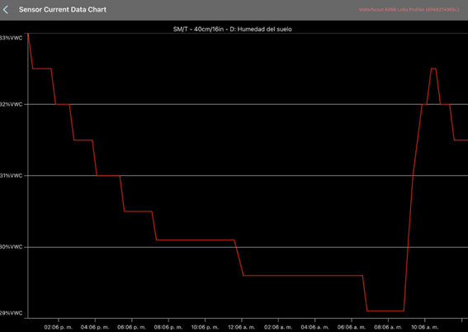The height and width of the screenshot is (332, 468).
Task: Tap chart title 'SM/T - 40cm/16in - D: Humedad del suelo'
Action: 232,29
